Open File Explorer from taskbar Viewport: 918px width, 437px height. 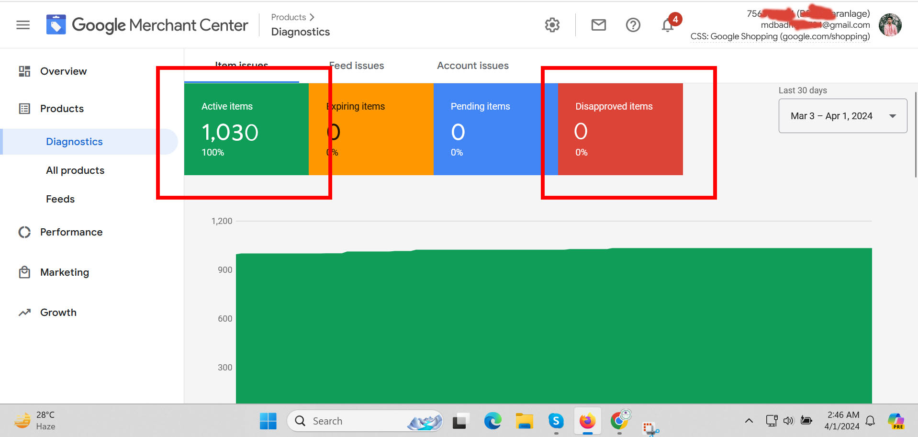tap(525, 421)
